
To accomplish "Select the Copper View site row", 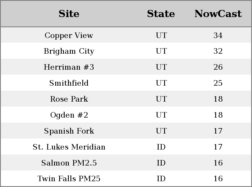I will coord(126,35).
